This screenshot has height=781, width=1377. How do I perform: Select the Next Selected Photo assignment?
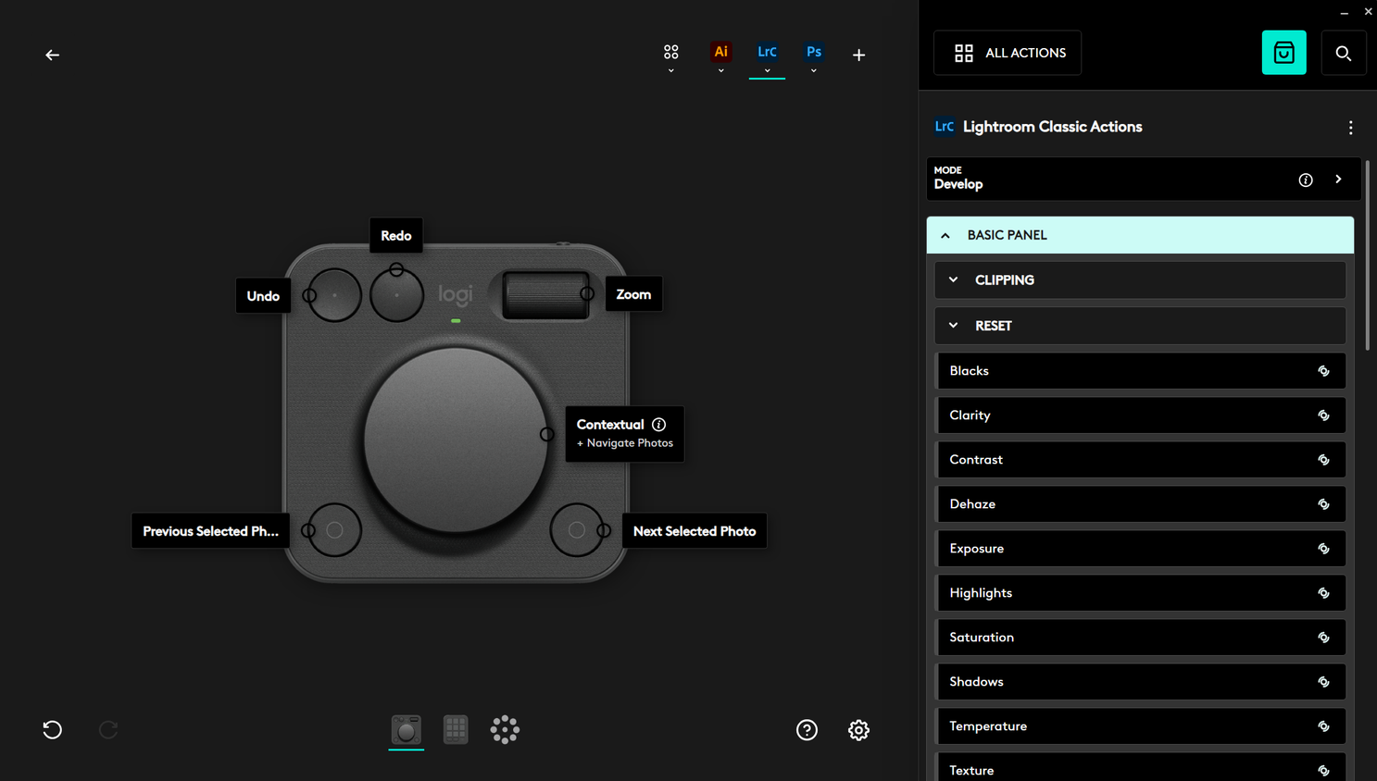(695, 531)
